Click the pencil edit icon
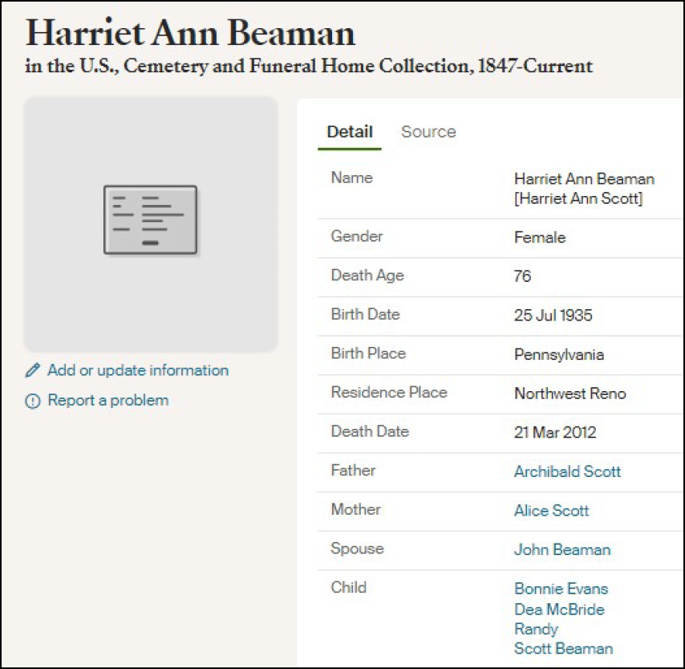The image size is (685, 669). 32,370
